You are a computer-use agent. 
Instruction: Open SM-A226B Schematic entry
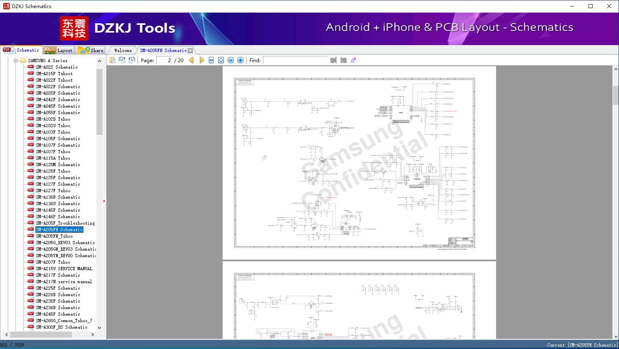pos(58,295)
